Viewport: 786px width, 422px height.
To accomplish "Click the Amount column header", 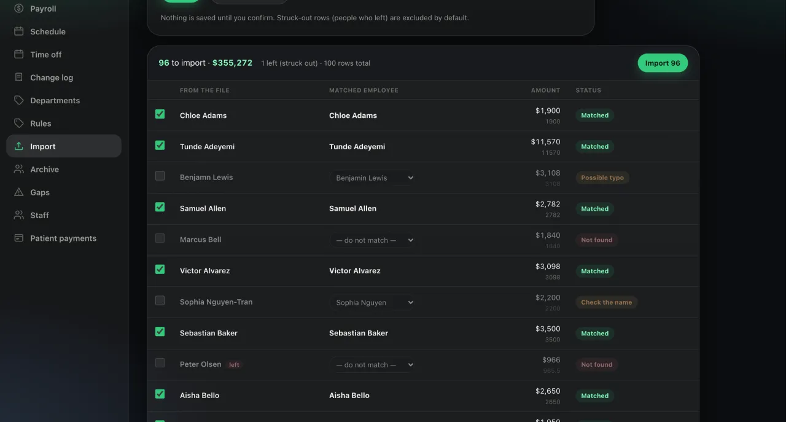I will point(545,90).
